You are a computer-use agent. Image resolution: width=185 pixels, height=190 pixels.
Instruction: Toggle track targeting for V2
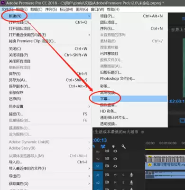(98, 159)
